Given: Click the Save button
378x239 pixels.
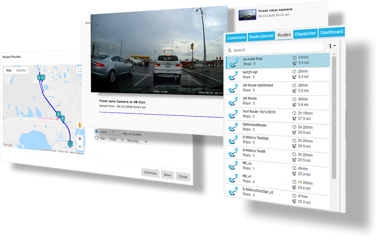Looking at the screenshot, I should (x=167, y=175).
